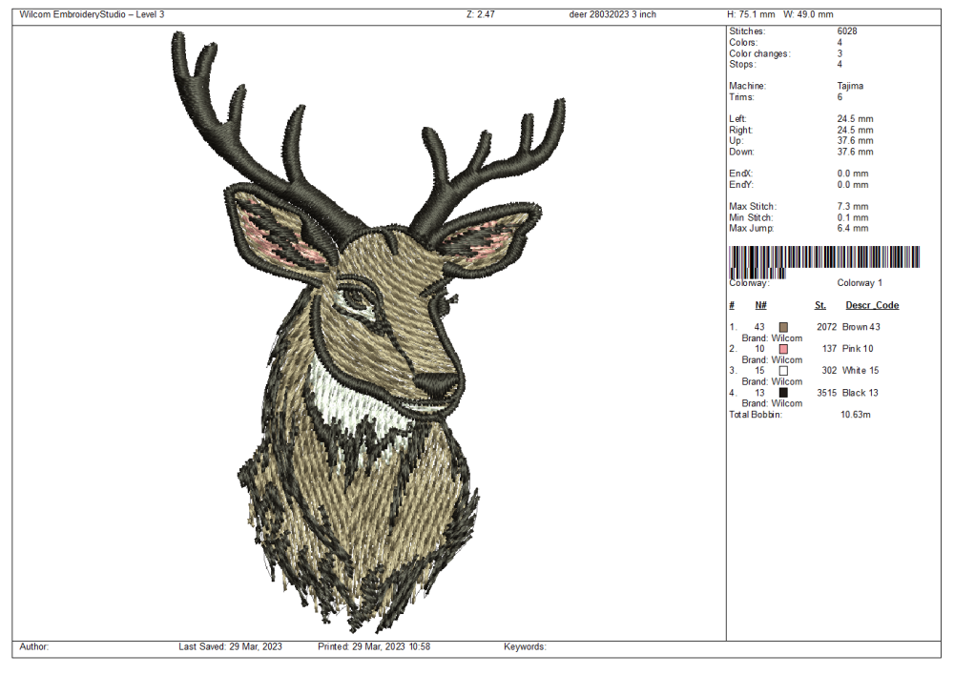Click the St. column header

point(819,306)
